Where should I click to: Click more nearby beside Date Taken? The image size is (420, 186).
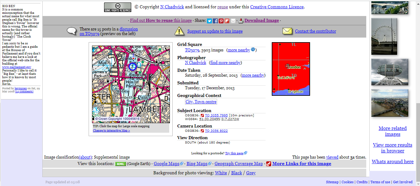click(x=253, y=75)
